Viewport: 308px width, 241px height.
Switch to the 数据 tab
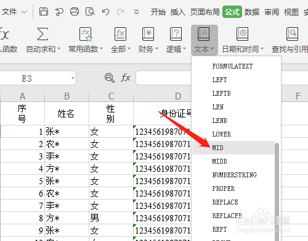[x=252, y=12]
